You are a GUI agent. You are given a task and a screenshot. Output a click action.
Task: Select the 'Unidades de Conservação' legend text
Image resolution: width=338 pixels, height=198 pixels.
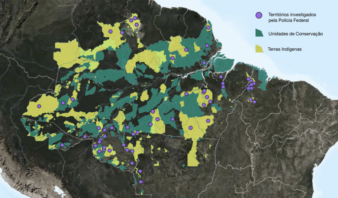pyautogui.click(x=295, y=34)
